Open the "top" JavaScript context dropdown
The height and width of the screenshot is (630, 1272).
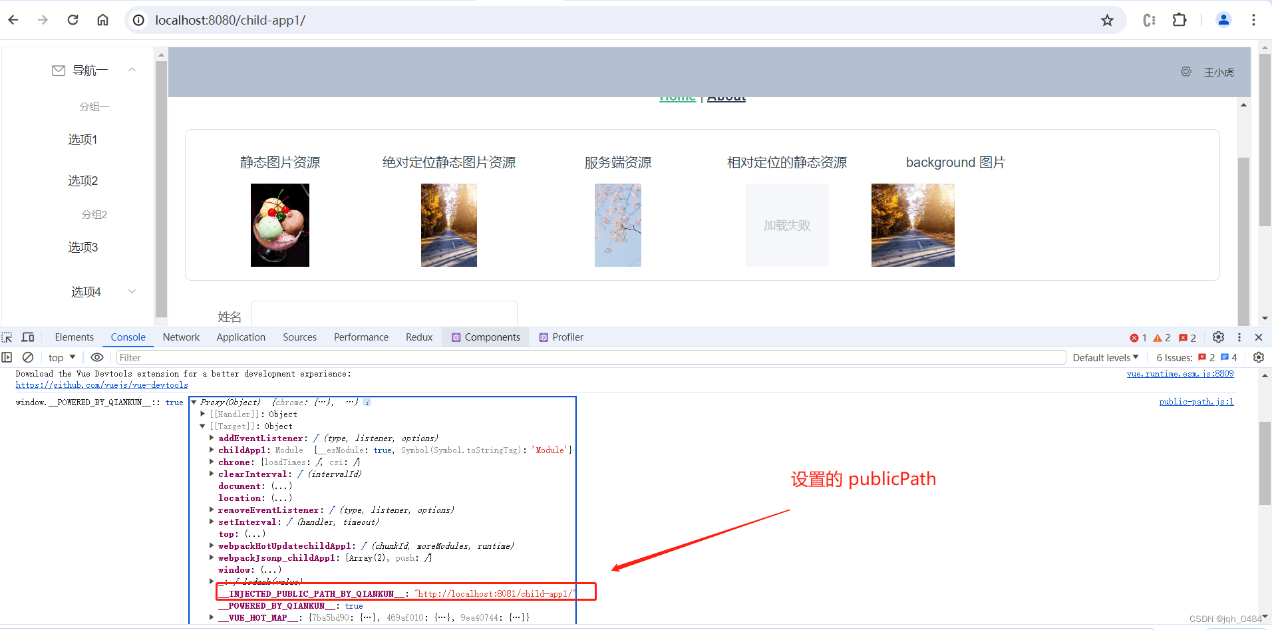61,357
